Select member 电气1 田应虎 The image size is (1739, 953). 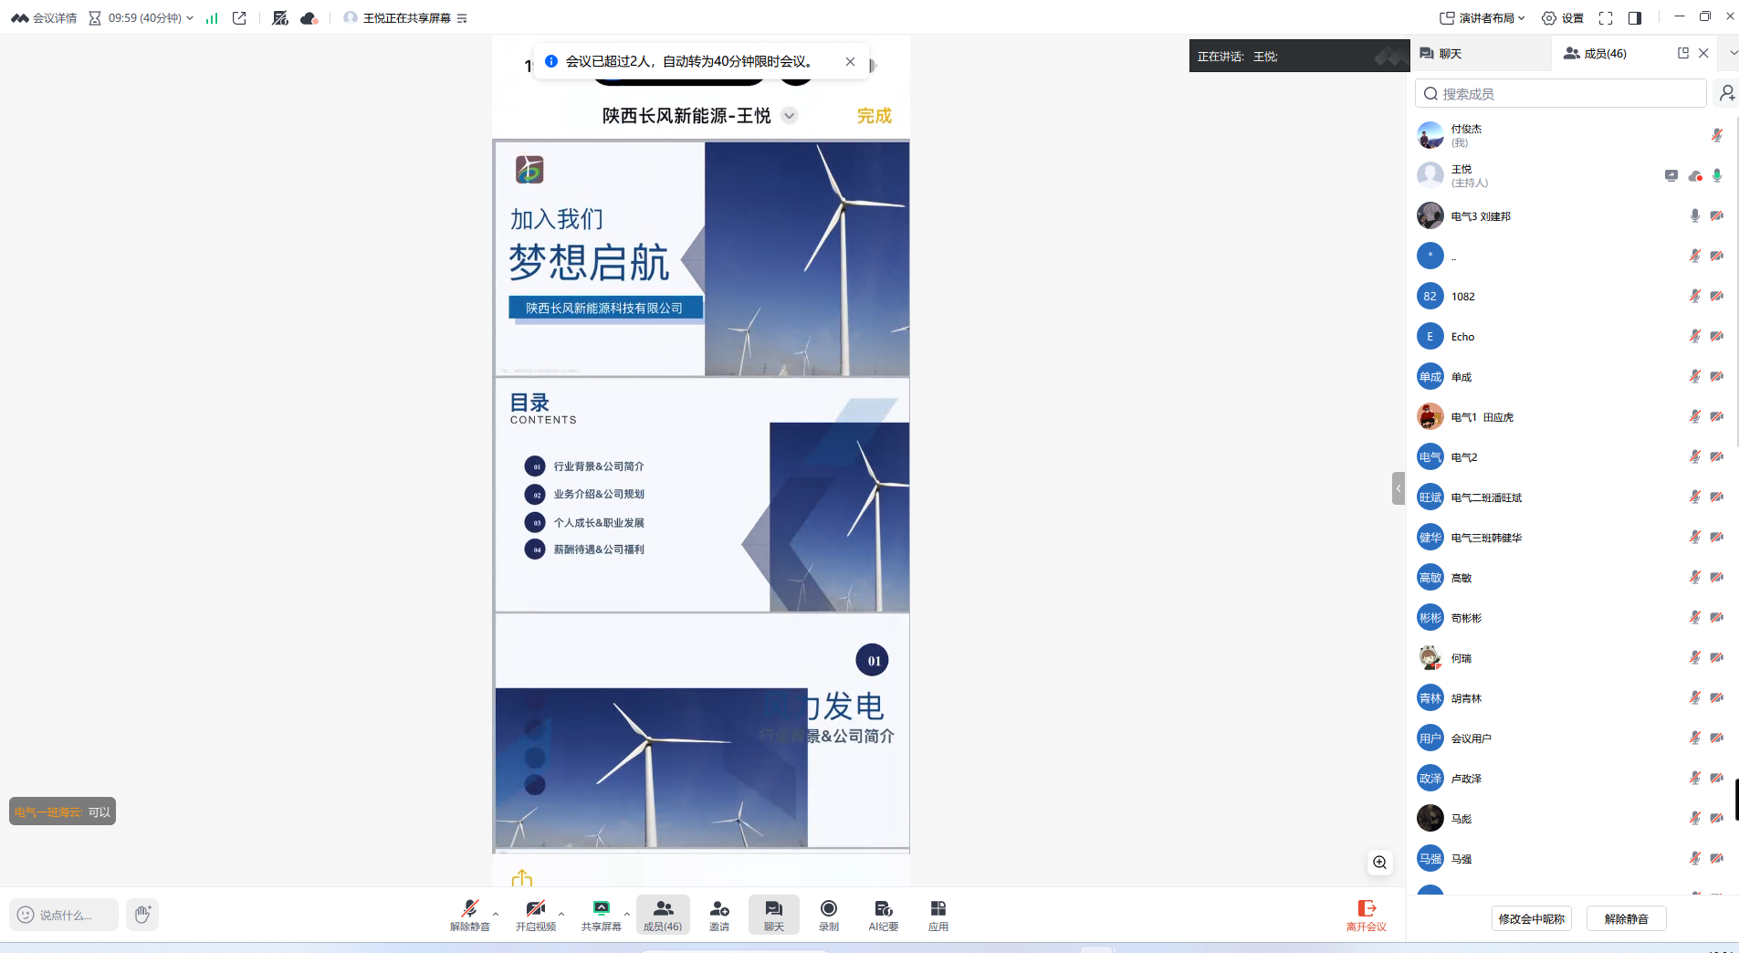point(1570,417)
